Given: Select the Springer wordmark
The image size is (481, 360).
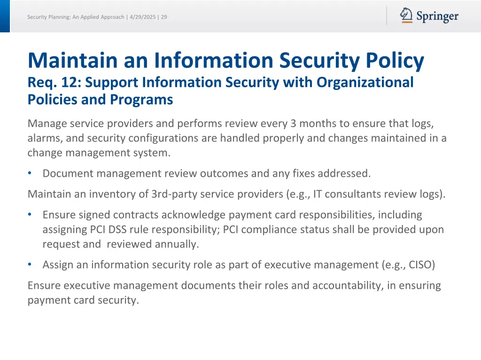Looking at the screenshot, I should click(437, 16).
